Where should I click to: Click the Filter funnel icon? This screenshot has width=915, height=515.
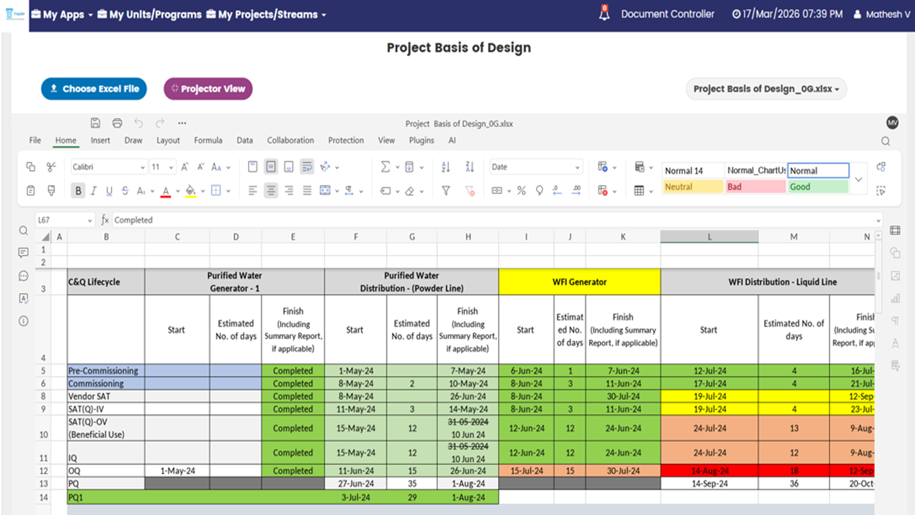click(x=446, y=191)
